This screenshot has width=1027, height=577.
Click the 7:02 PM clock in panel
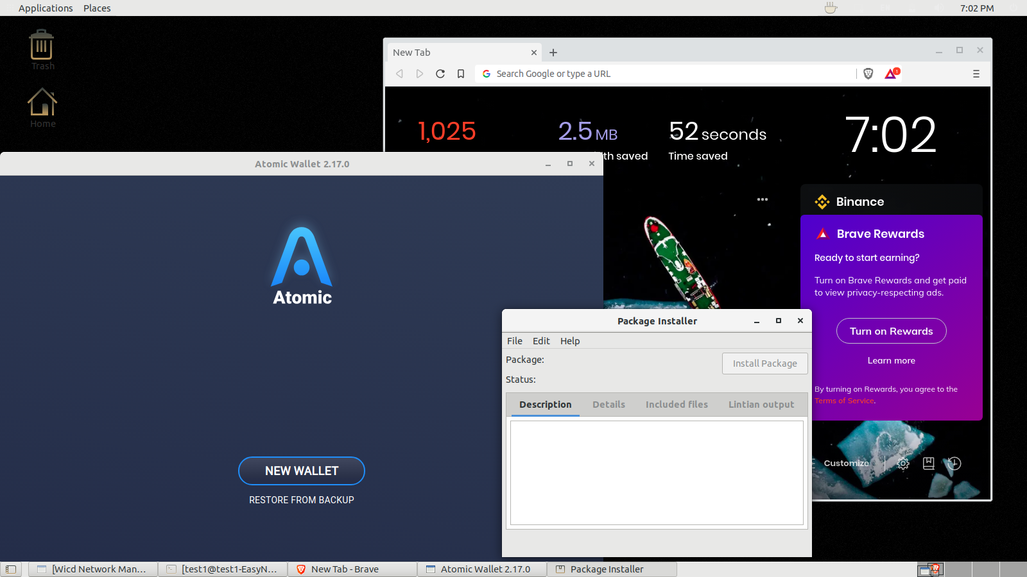977,8
